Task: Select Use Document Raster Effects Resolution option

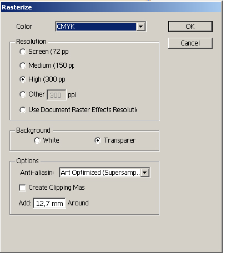Action: click(23, 110)
